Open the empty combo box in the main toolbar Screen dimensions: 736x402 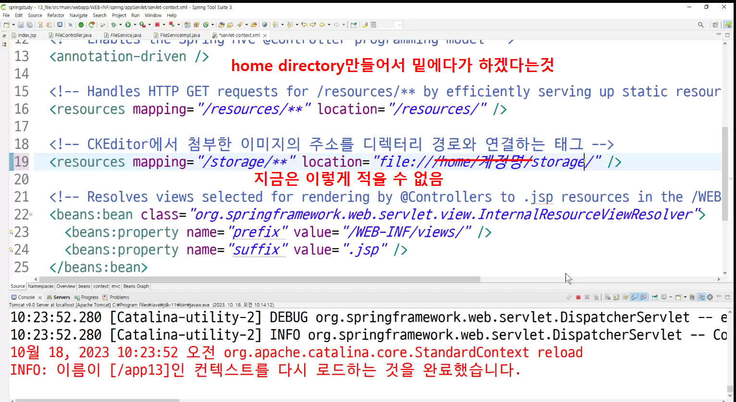coord(390,24)
